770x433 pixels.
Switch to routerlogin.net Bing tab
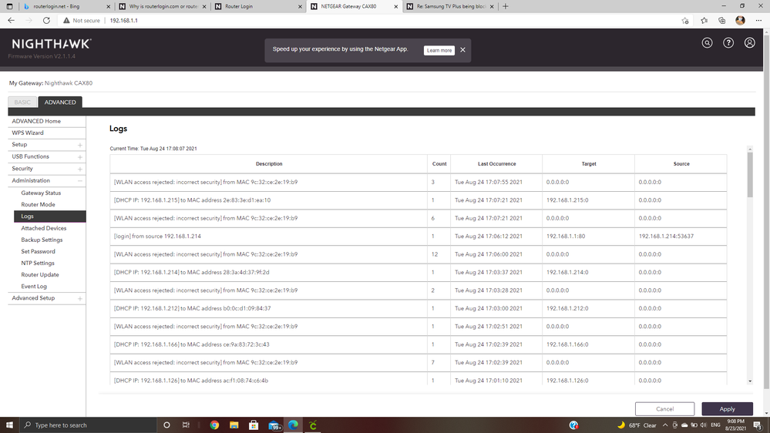pos(66,6)
